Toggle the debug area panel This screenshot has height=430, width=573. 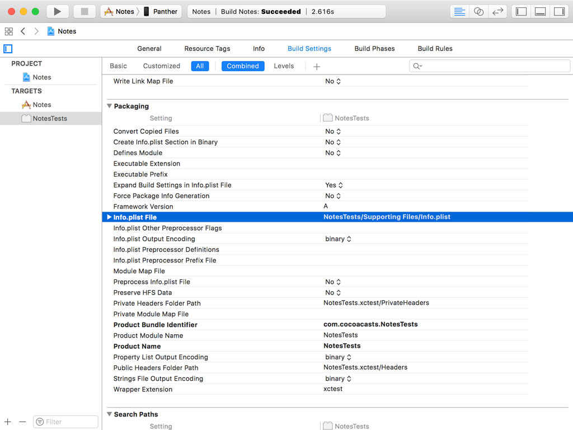pos(540,12)
